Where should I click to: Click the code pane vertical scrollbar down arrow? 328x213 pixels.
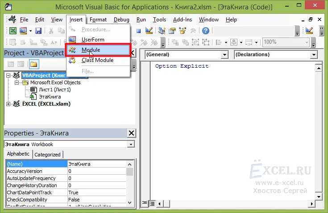pyautogui.click(x=318, y=197)
